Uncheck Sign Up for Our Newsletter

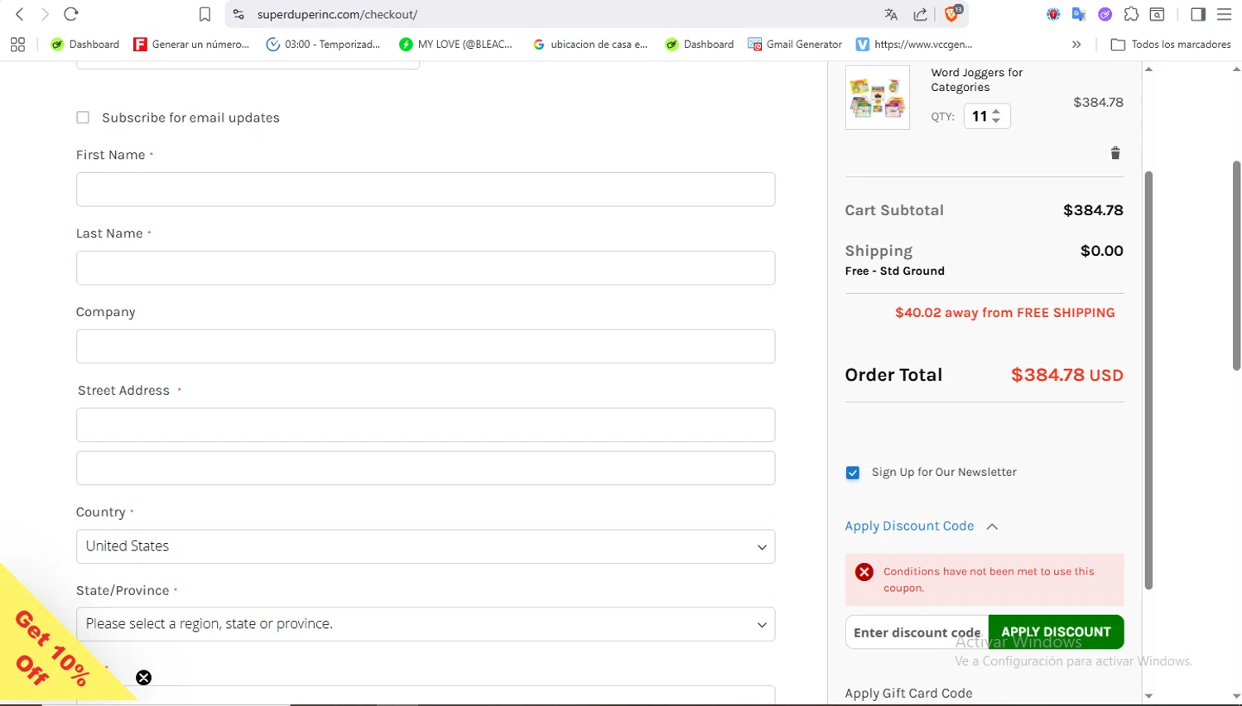[852, 473]
